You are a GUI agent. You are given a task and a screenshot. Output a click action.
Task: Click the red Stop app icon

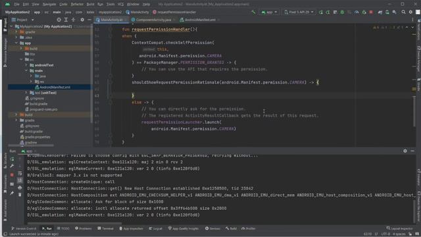coord(371,12)
